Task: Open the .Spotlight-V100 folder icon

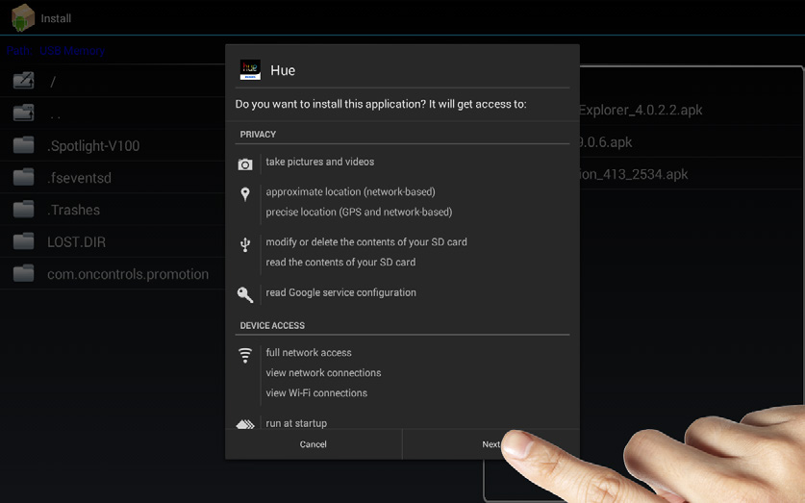Action: click(24, 145)
